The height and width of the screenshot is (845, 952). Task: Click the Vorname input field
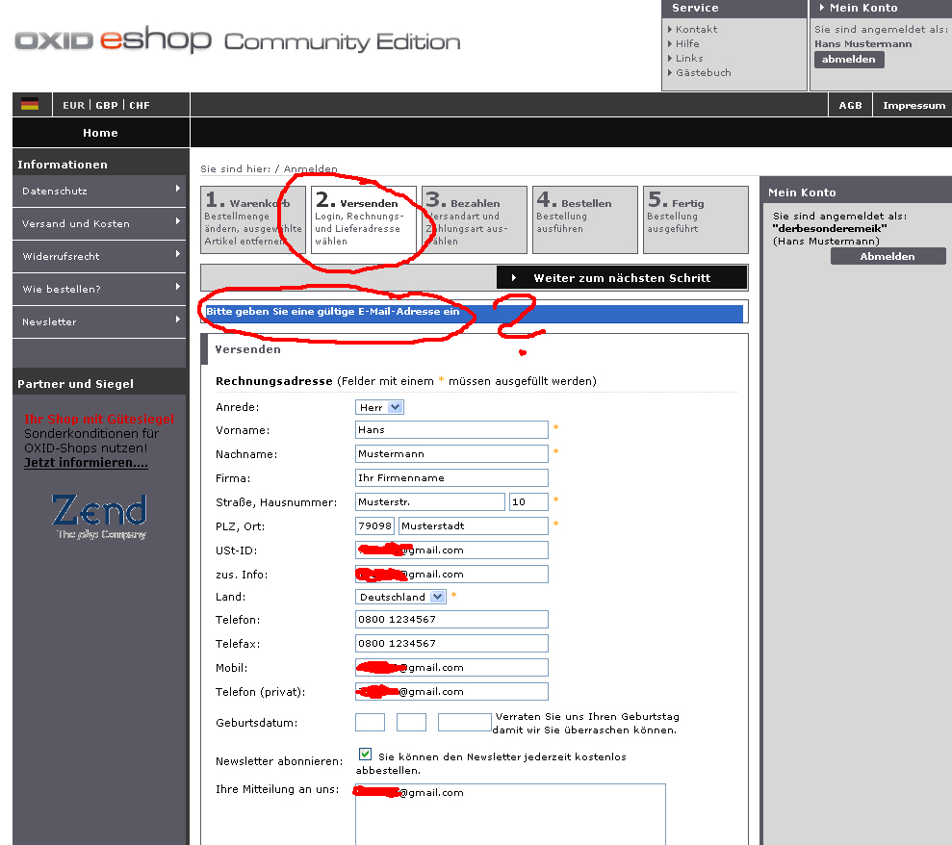pos(451,430)
